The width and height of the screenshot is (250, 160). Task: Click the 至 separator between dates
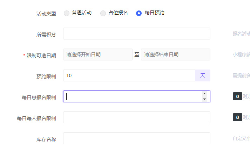[137, 54]
